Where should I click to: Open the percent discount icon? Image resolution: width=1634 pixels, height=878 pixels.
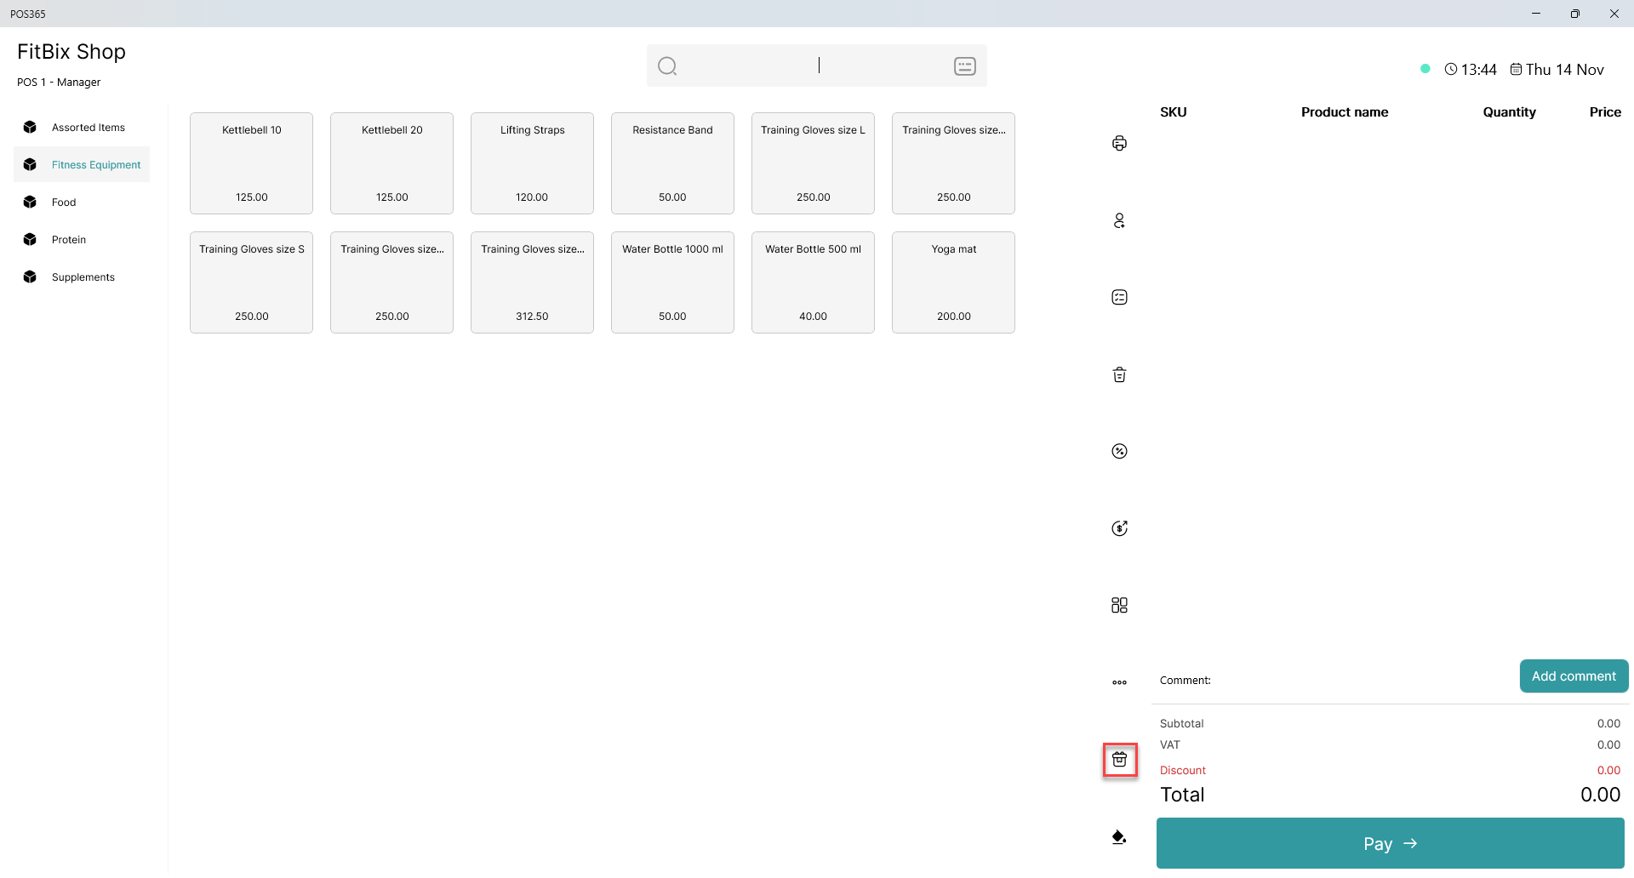[x=1119, y=451]
